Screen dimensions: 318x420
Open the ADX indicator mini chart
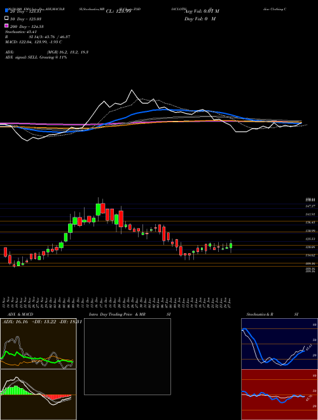click(x=38, y=344)
